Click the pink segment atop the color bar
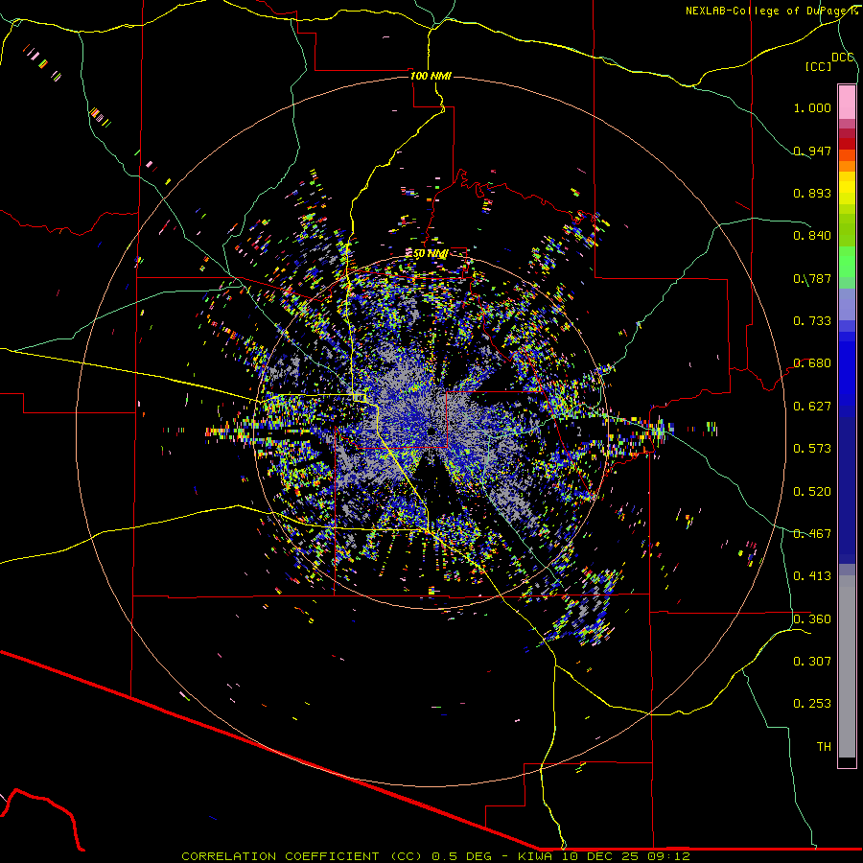This screenshot has width=863, height=863. tap(847, 102)
